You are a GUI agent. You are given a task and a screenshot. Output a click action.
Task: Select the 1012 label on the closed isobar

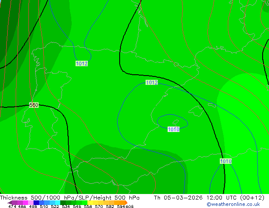pos(151,82)
